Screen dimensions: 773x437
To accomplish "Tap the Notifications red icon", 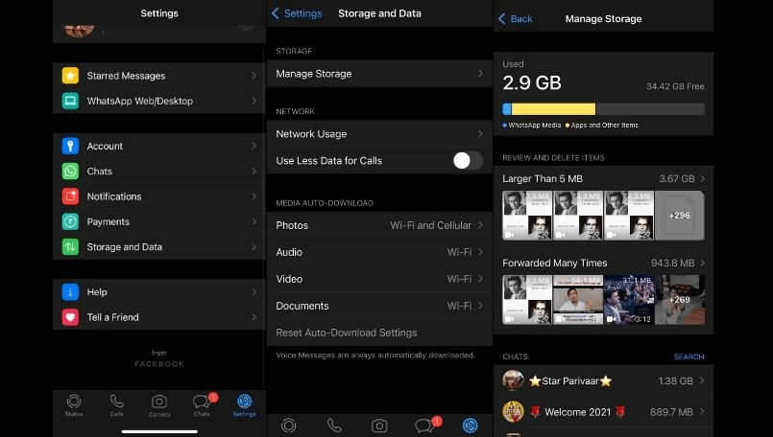I will tap(70, 196).
